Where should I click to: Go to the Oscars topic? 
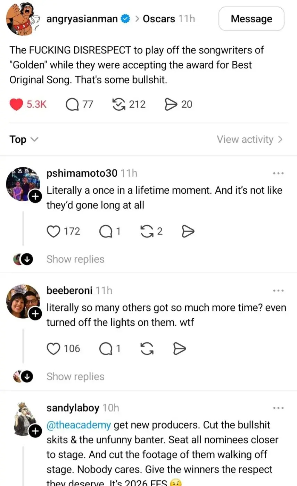159,19
